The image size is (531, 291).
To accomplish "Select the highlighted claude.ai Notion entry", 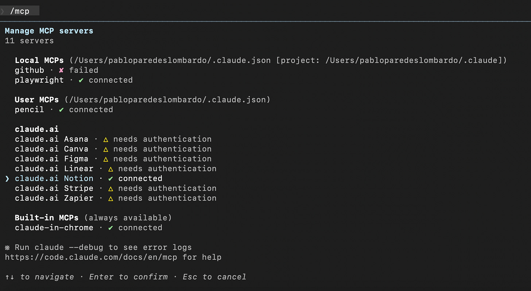I will 89,178.
